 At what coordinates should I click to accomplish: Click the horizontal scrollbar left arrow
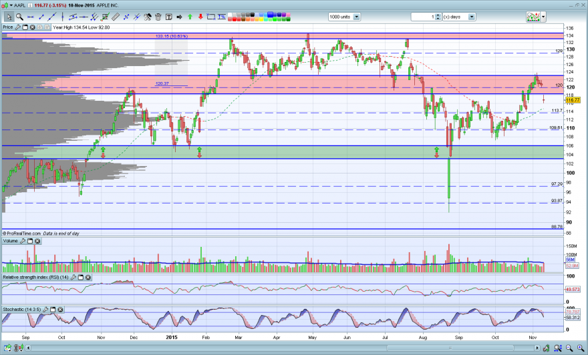click(28, 348)
